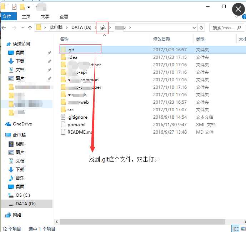Screen dimensions: 246x232
Task: Switch to large icons view
Action: click(x=243, y=229)
